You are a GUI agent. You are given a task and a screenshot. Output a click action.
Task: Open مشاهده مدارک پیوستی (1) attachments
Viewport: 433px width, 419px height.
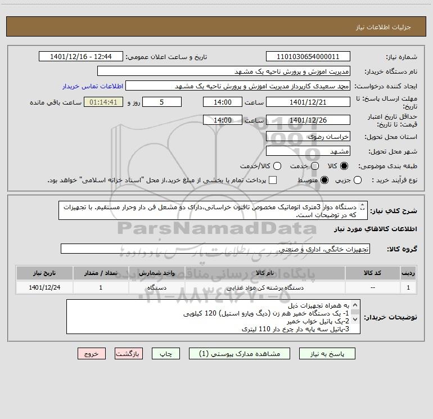pyautogui.click(x=240, y=354)
